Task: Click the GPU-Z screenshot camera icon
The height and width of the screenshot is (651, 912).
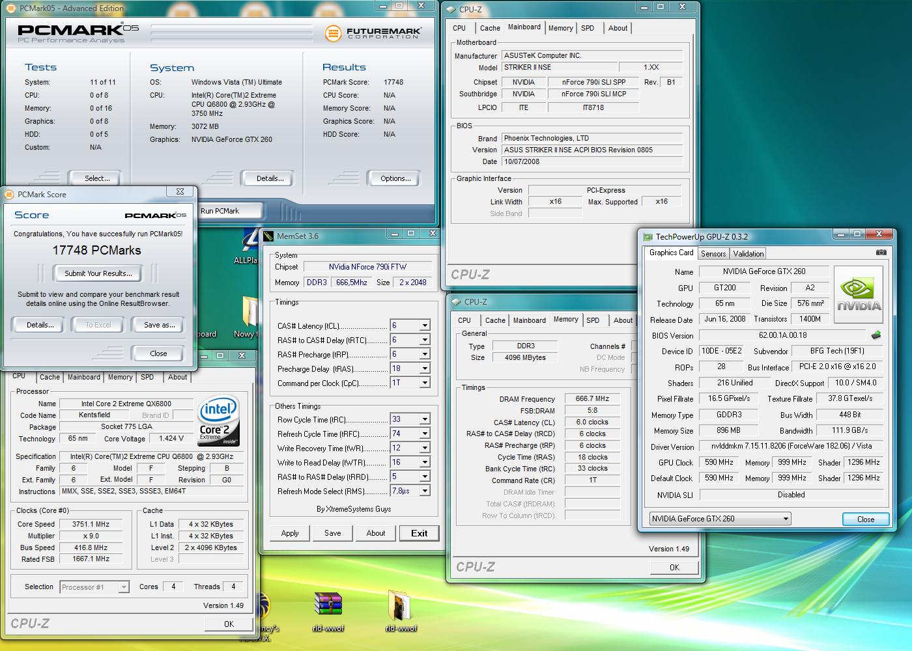Action: (881, 253)
